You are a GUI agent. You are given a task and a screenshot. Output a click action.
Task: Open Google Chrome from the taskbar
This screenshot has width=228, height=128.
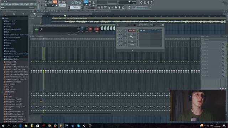pos(49,126)
